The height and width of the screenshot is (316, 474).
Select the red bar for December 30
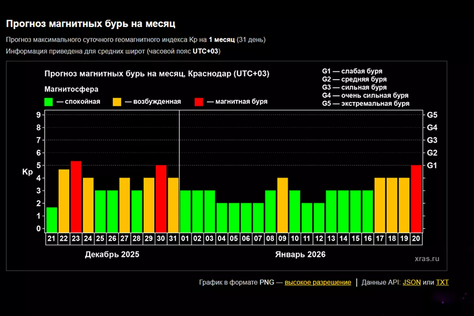click(161, 199)
